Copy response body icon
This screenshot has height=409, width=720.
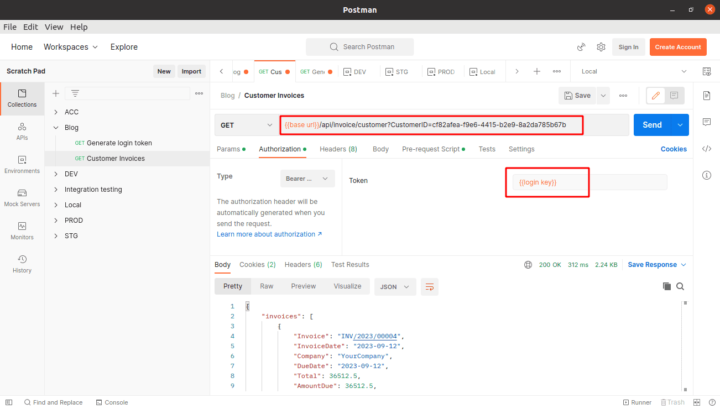point(667,286)
